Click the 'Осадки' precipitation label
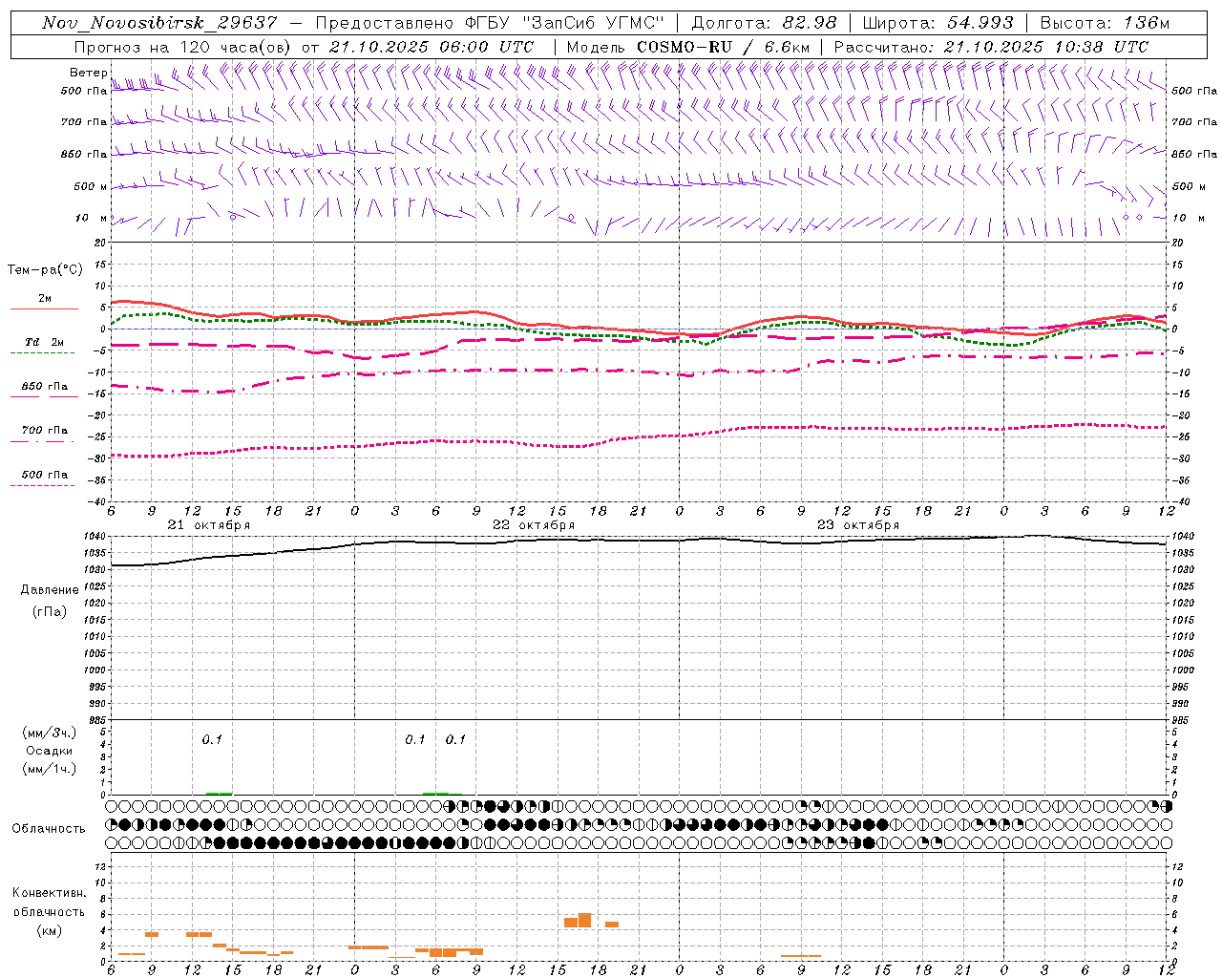 click(x=50, y=751)
